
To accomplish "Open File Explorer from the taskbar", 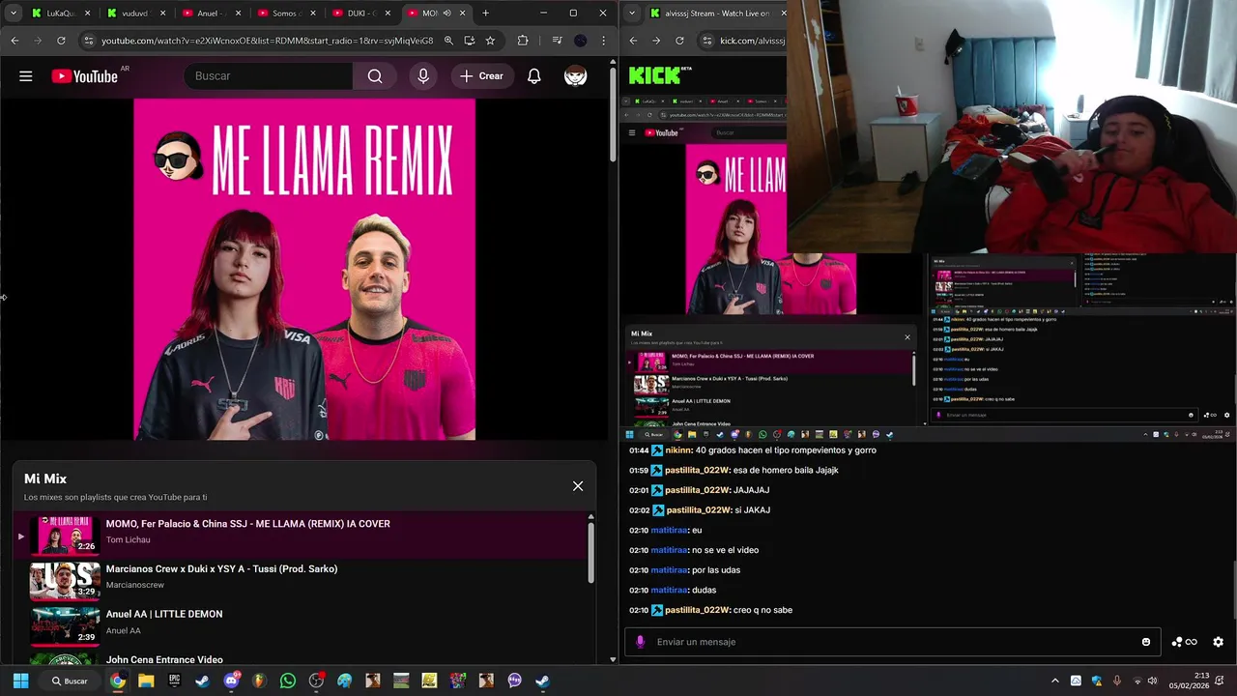I will 146,681.
